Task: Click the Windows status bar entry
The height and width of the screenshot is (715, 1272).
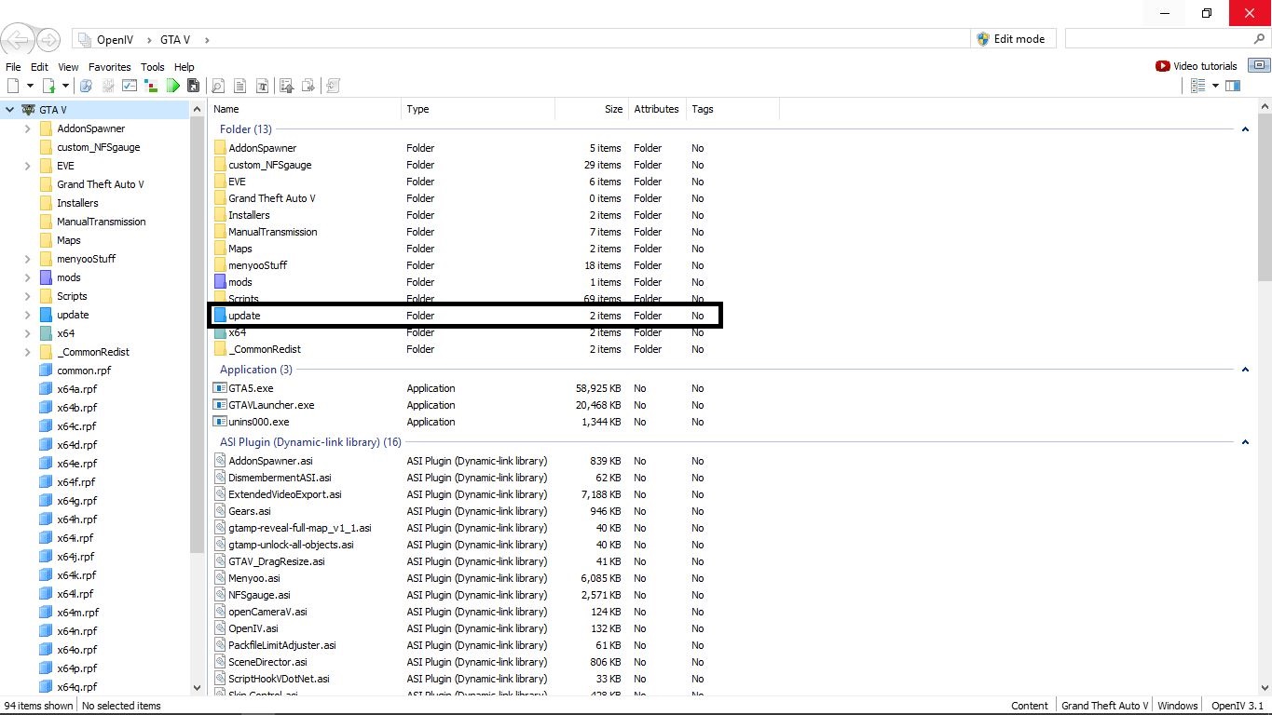Action: [1178, 706]
